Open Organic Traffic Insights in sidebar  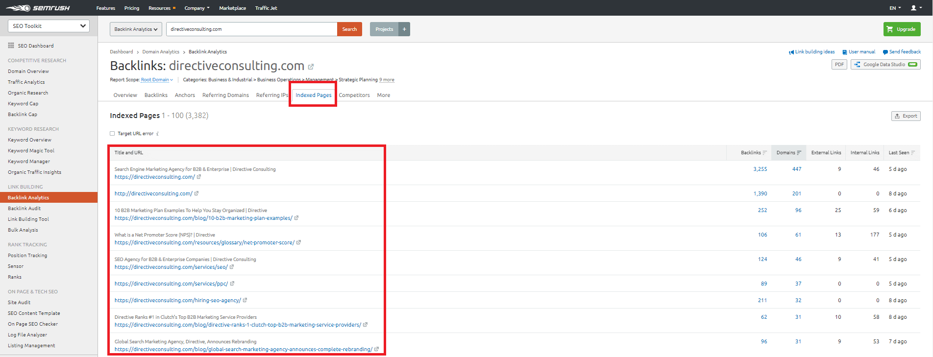[x=34, y=172]
